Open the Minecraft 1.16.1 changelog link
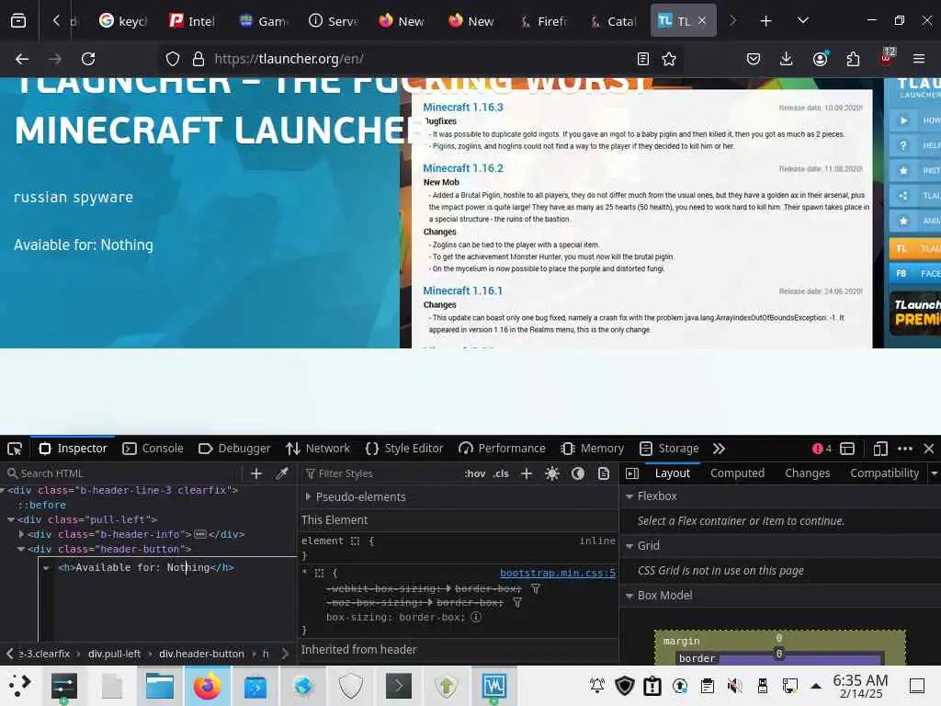This screenshot has height=706, width=941. click(463, 291)
